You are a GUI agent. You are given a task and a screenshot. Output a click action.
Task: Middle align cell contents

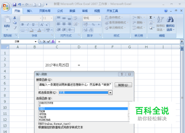[x=64, y=18]
